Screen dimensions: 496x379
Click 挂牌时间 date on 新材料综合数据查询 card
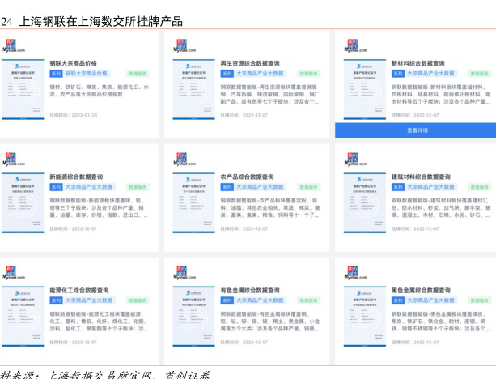tap(415, 115)
